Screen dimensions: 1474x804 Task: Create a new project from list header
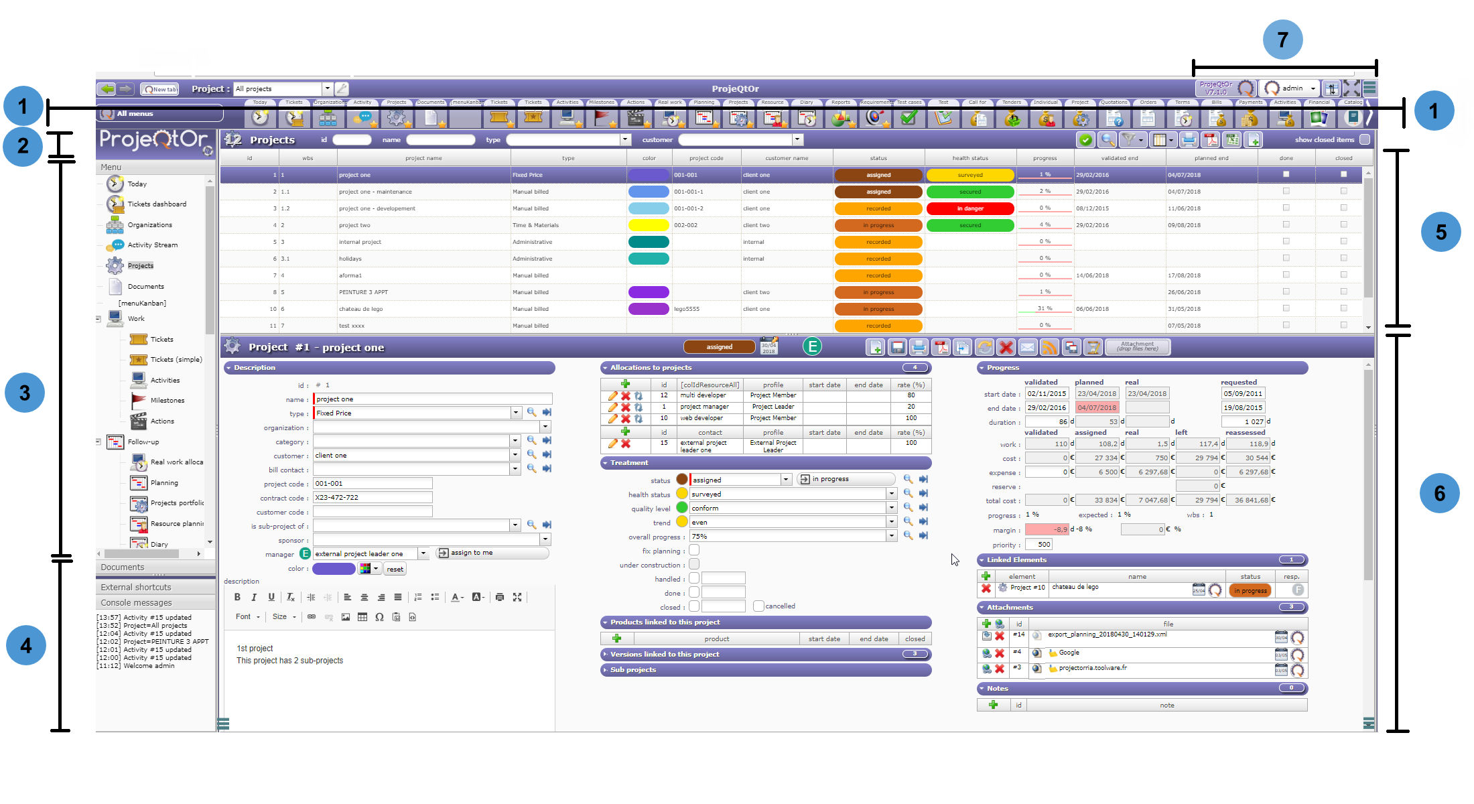(1254, 139)
